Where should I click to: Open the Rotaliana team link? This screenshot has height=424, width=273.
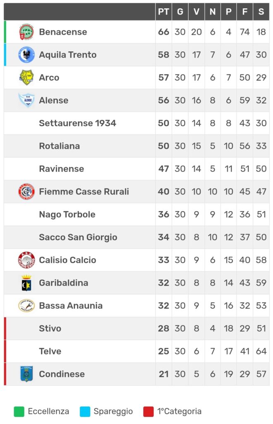point(59,146)
